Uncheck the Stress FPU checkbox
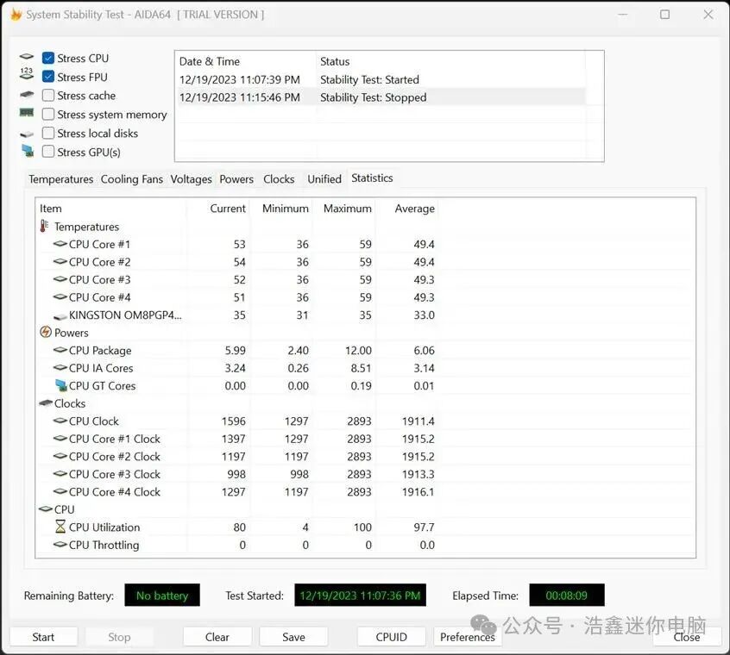 48,77
